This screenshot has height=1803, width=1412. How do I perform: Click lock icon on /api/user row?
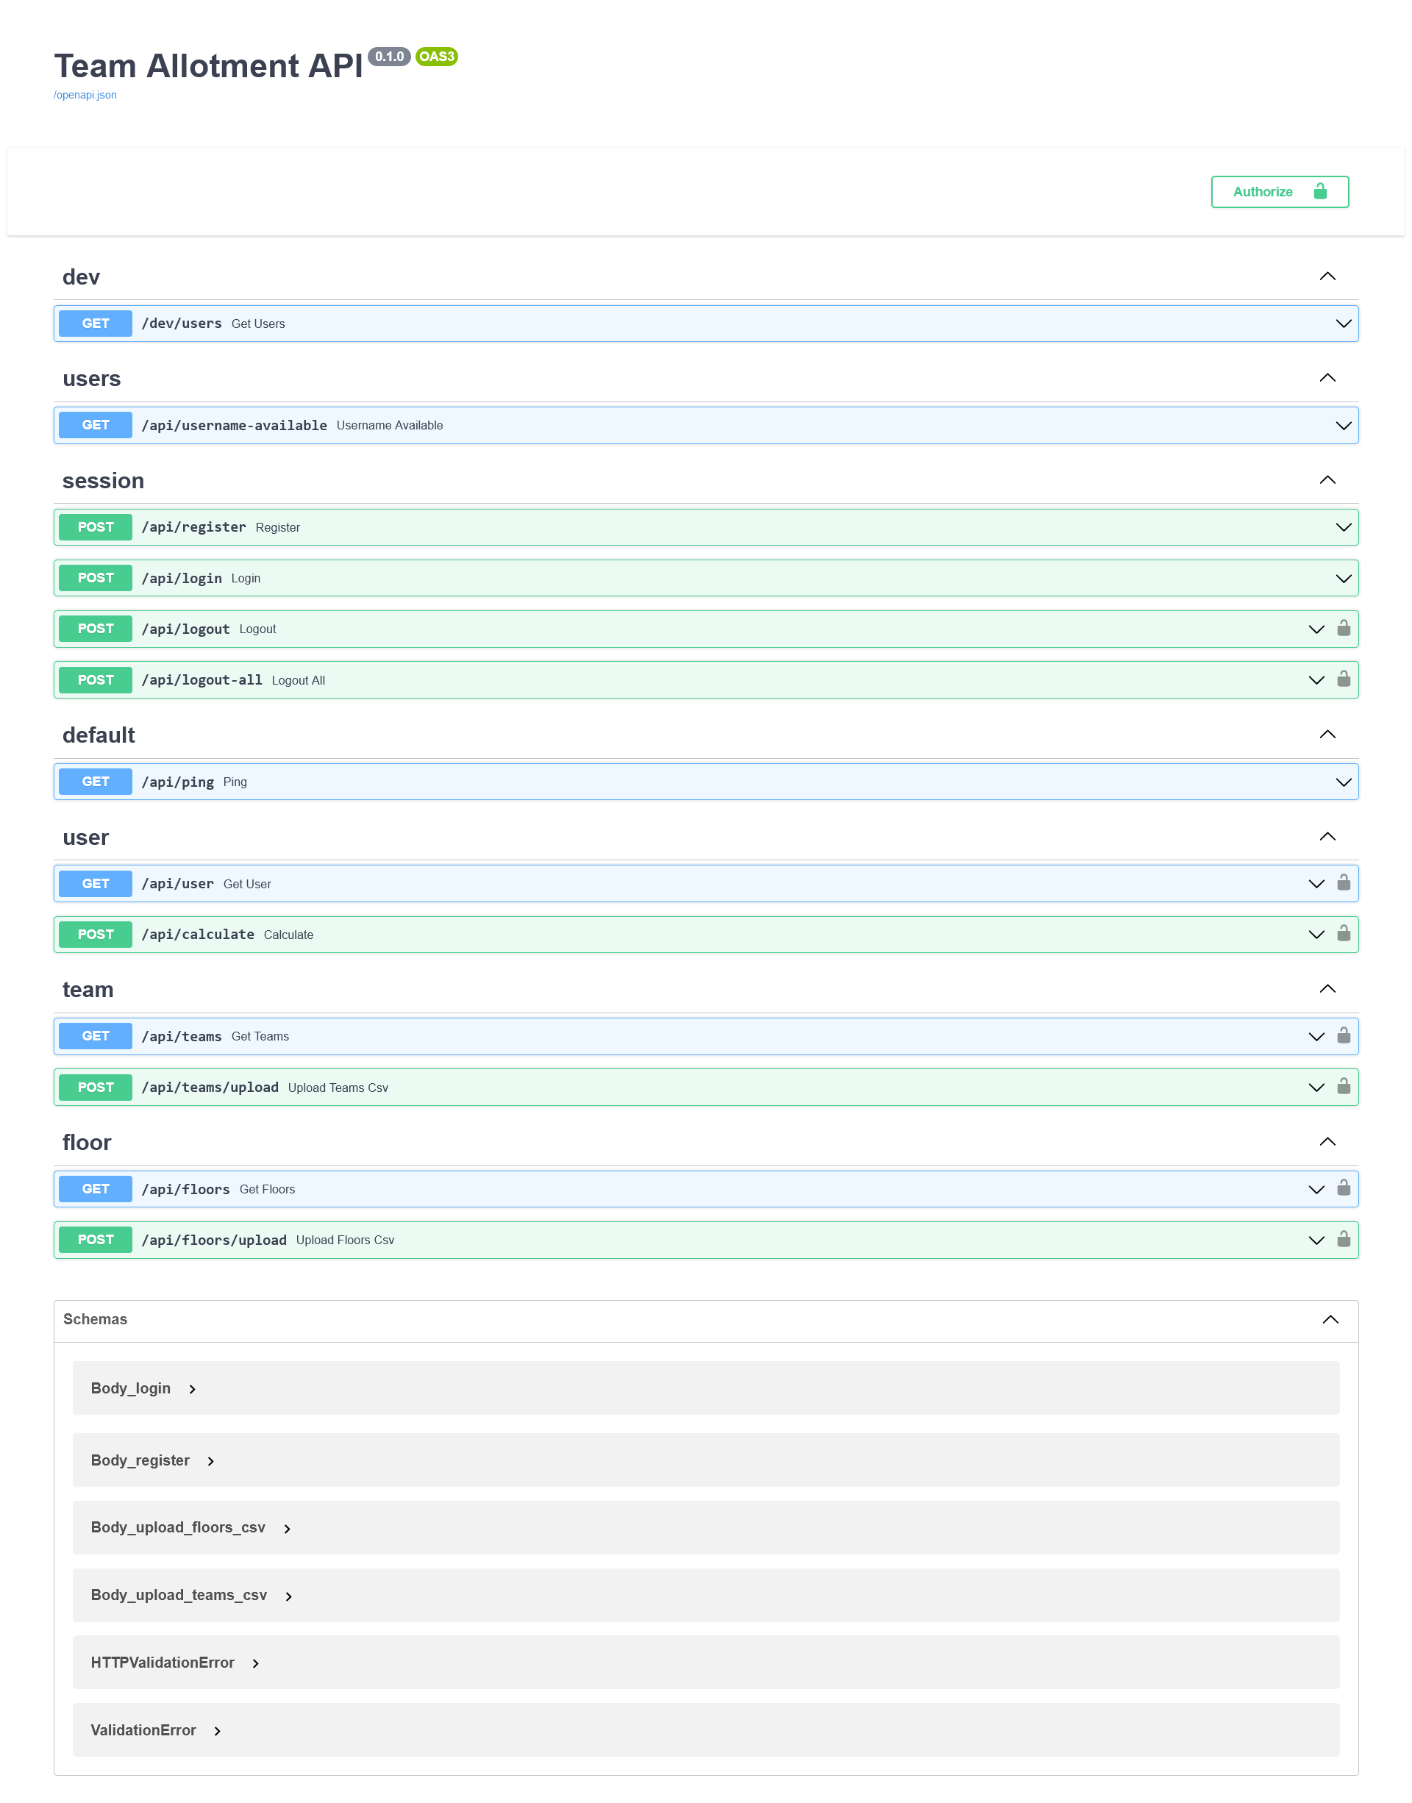[1344, 883]
